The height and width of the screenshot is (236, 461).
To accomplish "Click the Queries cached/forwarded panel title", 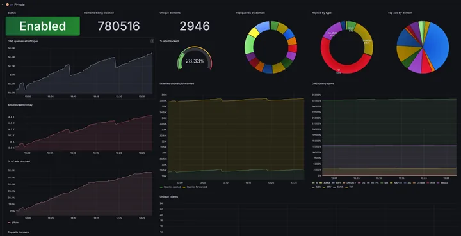I will click(x=177, y=84).
